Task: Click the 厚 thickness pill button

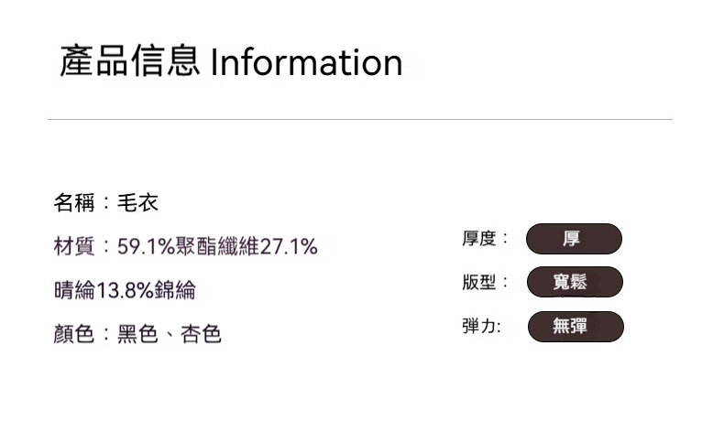Action: (574, 239)
